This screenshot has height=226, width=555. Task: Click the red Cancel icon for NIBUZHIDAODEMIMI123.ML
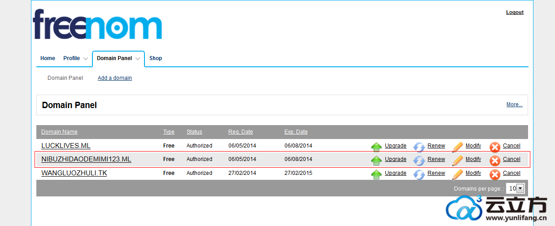tap(495, 161)
